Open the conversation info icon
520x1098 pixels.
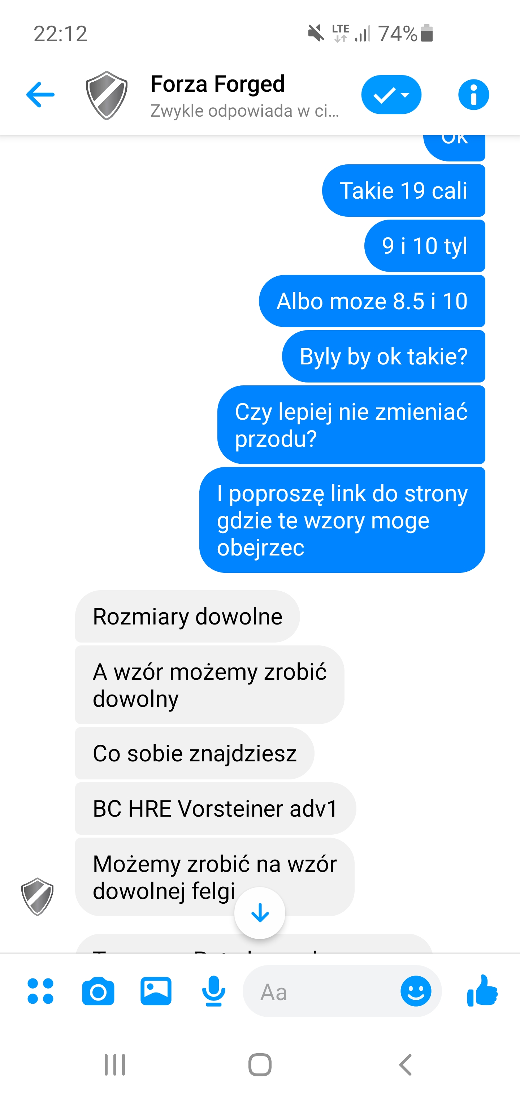[473, 95]
